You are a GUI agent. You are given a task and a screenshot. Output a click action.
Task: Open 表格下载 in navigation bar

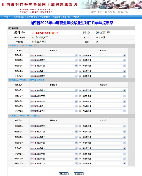(66, 17)
